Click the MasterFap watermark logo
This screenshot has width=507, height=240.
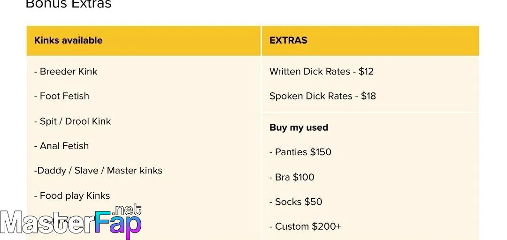(x=71, y=221)
